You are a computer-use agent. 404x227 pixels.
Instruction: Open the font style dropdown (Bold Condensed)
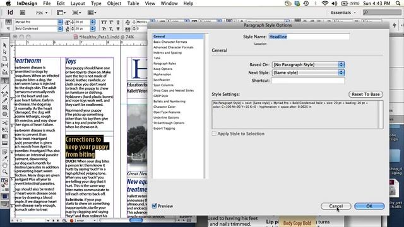(x=60, y=28)
